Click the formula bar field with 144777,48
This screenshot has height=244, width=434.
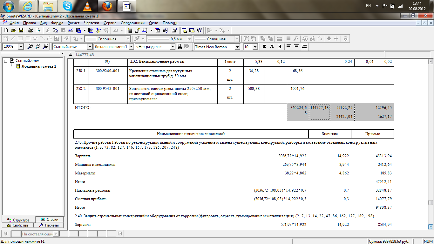pyautogui.click(x=230, y=55)
